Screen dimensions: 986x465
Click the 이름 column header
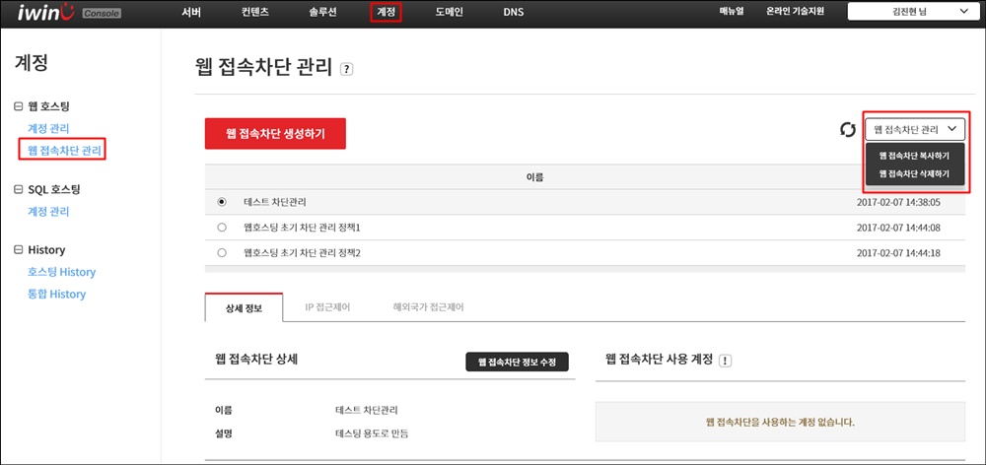click(534, 178)
